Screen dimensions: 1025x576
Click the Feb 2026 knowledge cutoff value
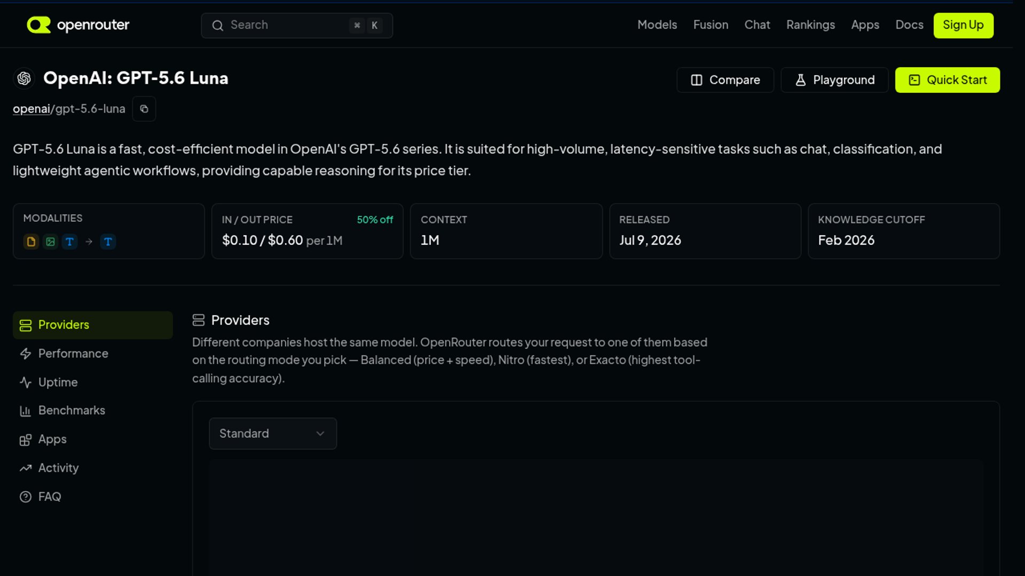[846, 241]
